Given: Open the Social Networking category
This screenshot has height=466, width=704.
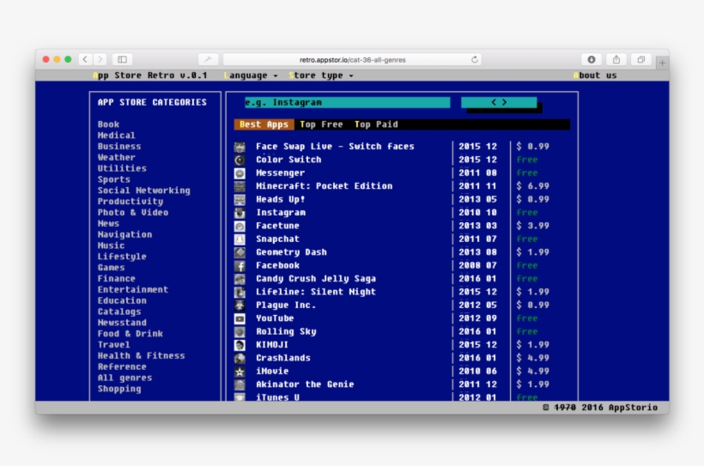Looking at the screenshot, I should tap(144, 191).
